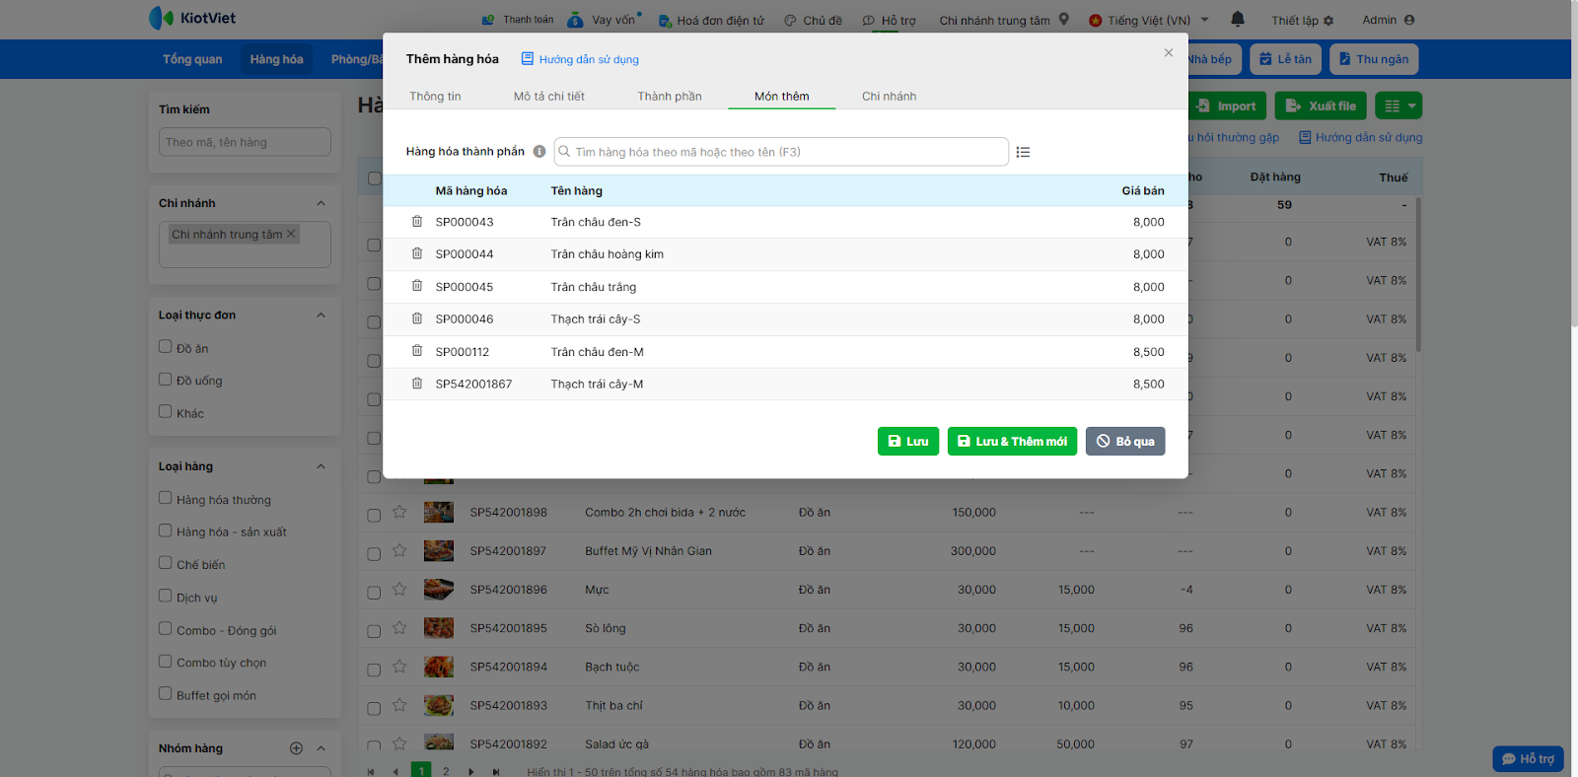Image resolution: width=1578 pixels, height=777 pixels.
Task: Enable the Hàng hóa thường filter
Action: (166, 498)
